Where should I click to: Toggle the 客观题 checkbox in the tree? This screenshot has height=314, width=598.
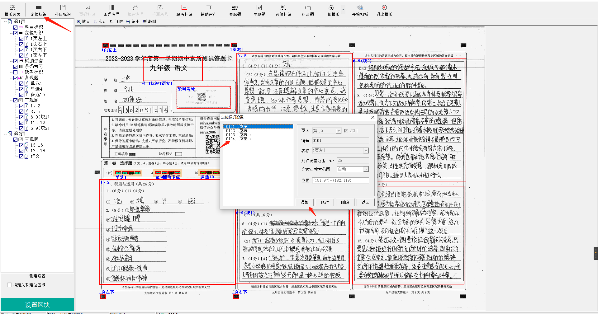(16, 78)
